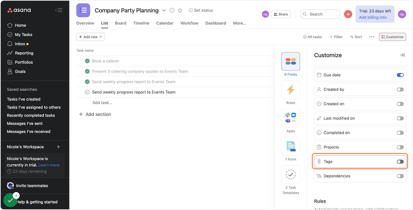This screenshot has width=413, height=210.
Task: Click the Learn more trial link
Action: pyautogui.click(x=49, y=165)
